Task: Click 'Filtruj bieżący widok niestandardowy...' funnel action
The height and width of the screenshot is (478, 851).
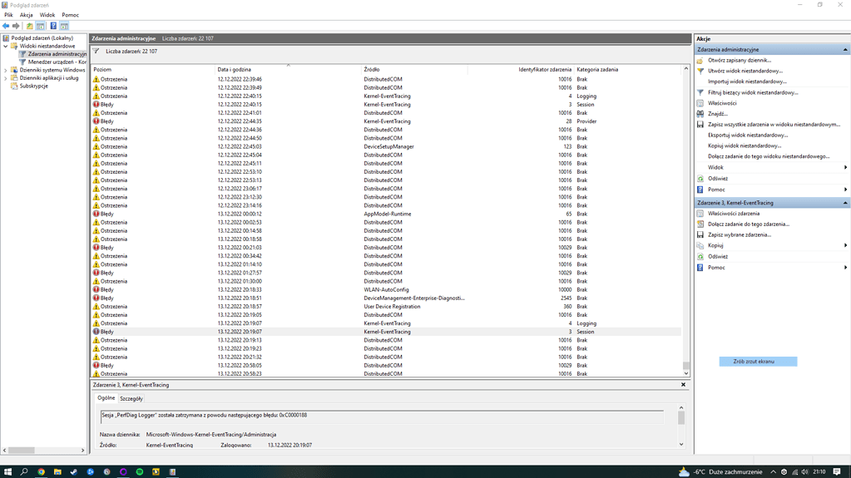Action: tap(752, 92)
